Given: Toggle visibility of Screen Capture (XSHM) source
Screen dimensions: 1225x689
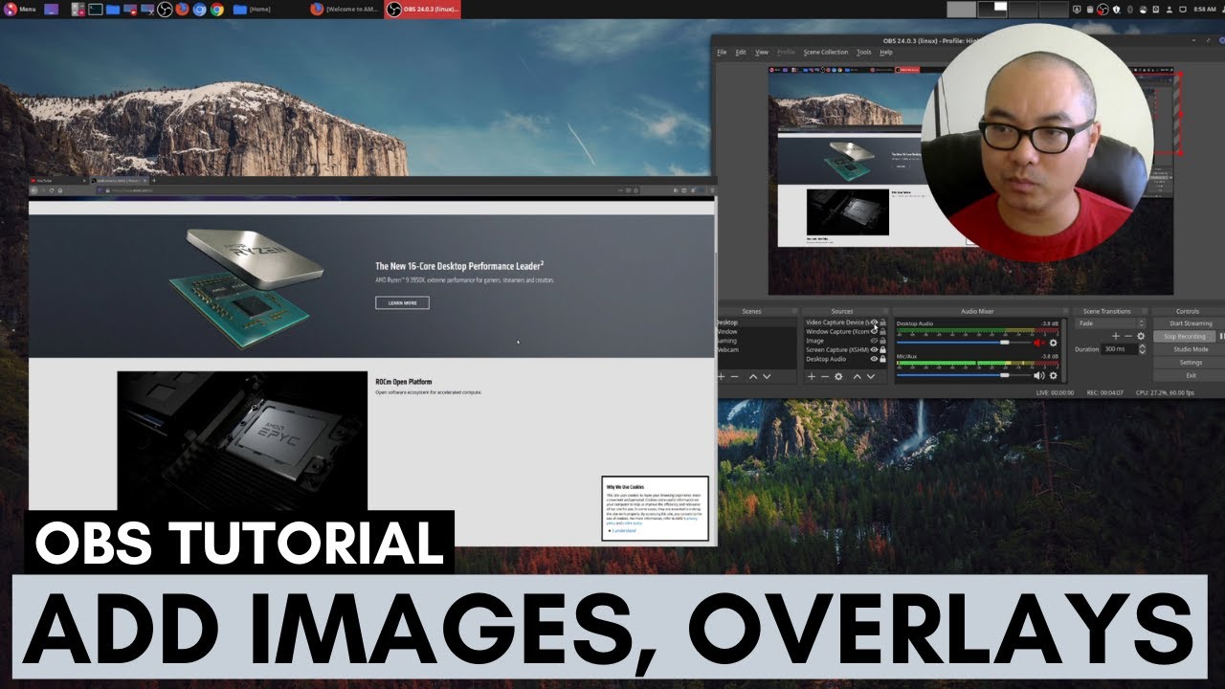Looking at the screenshot, I should 874,349.
